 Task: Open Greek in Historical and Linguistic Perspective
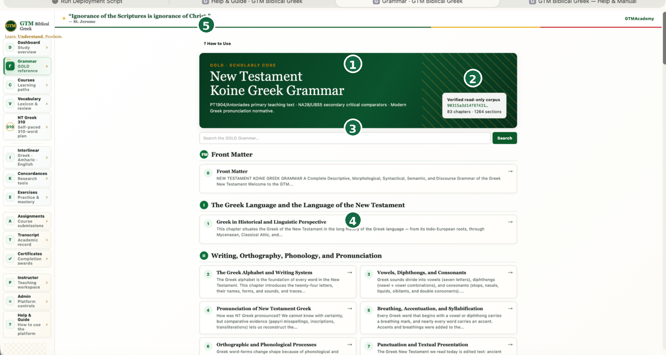358,229
